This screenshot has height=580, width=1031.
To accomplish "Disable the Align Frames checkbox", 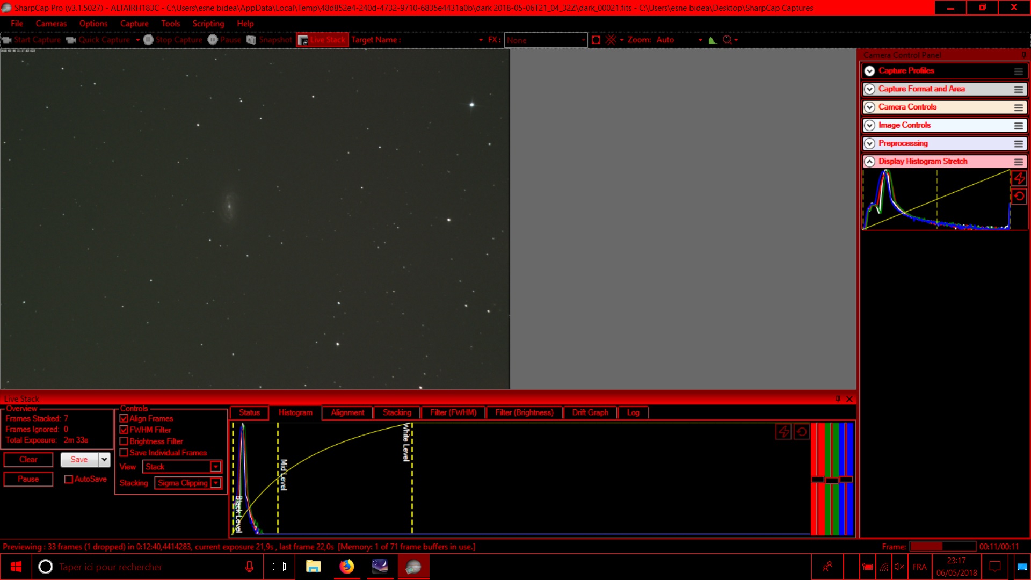I will (x=124, y=418).
